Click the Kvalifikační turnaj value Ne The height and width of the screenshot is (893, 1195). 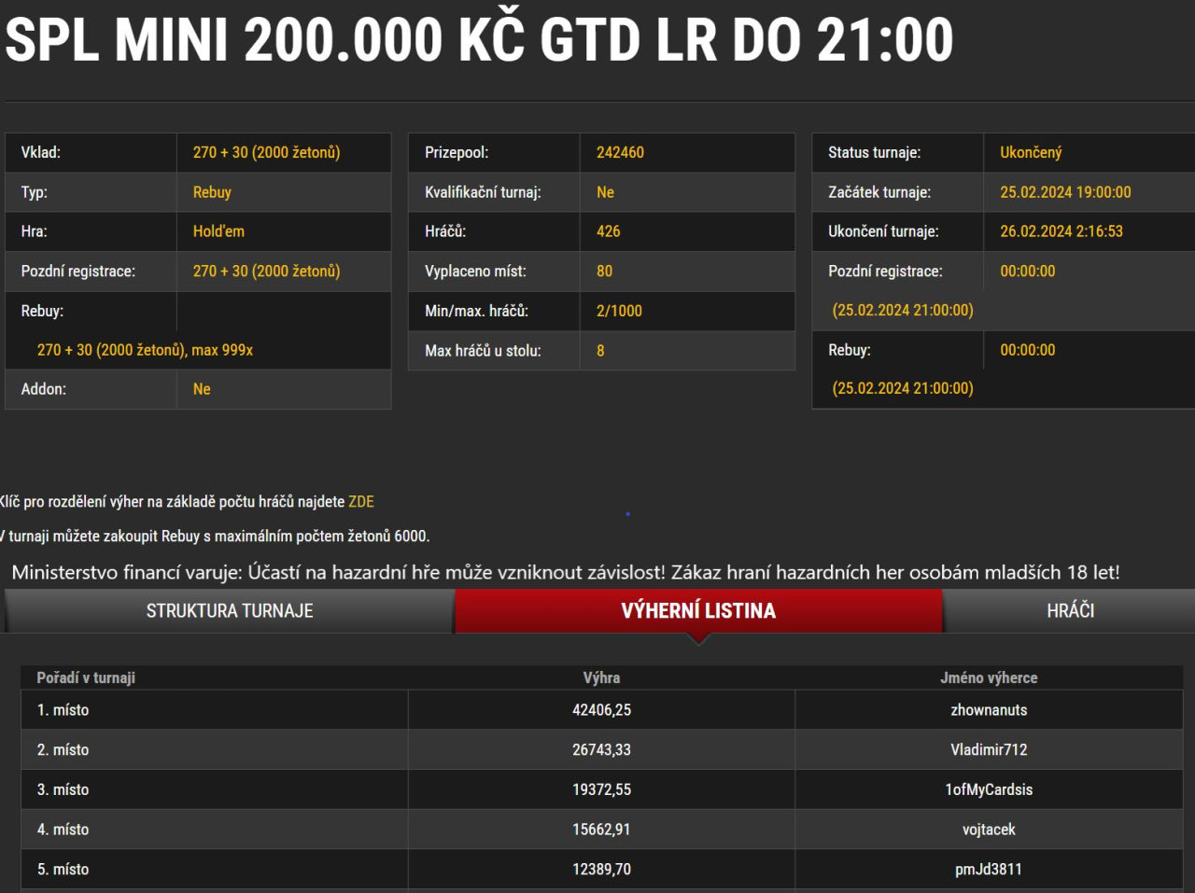[605, 192]
